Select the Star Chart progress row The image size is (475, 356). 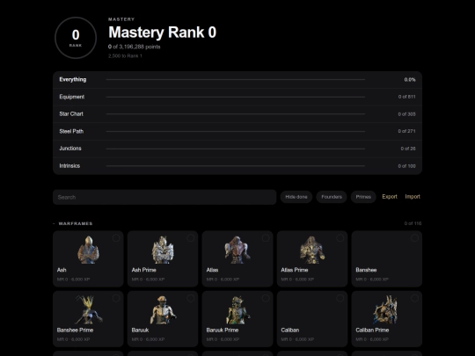pyautogui.click(x=237, y=114)
